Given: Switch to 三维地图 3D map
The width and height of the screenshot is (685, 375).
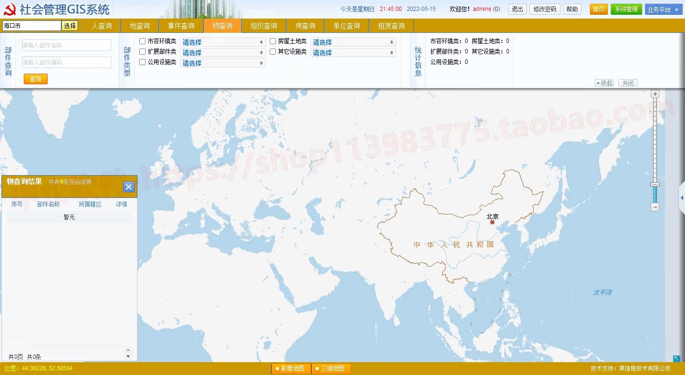Looking at the screenshot, I should [331, 369].
